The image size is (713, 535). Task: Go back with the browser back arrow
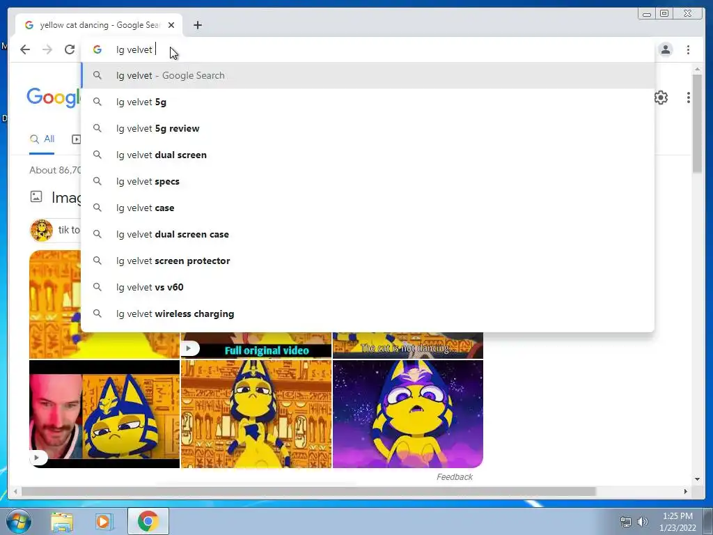[x=25, y=49]
